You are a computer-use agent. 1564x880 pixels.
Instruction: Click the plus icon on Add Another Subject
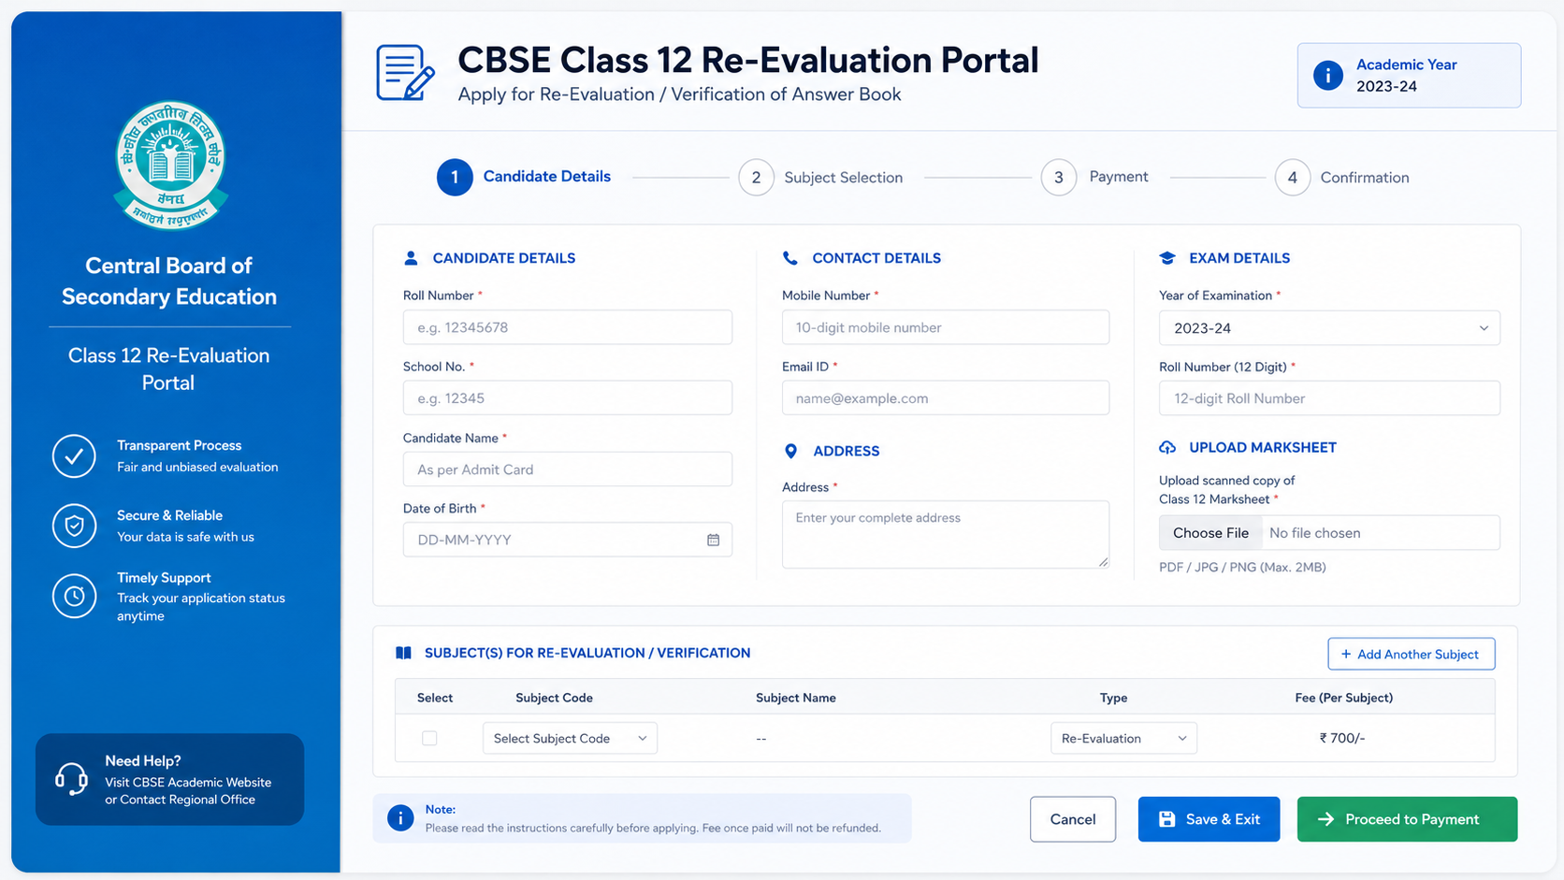click(x=1346, y=654)
